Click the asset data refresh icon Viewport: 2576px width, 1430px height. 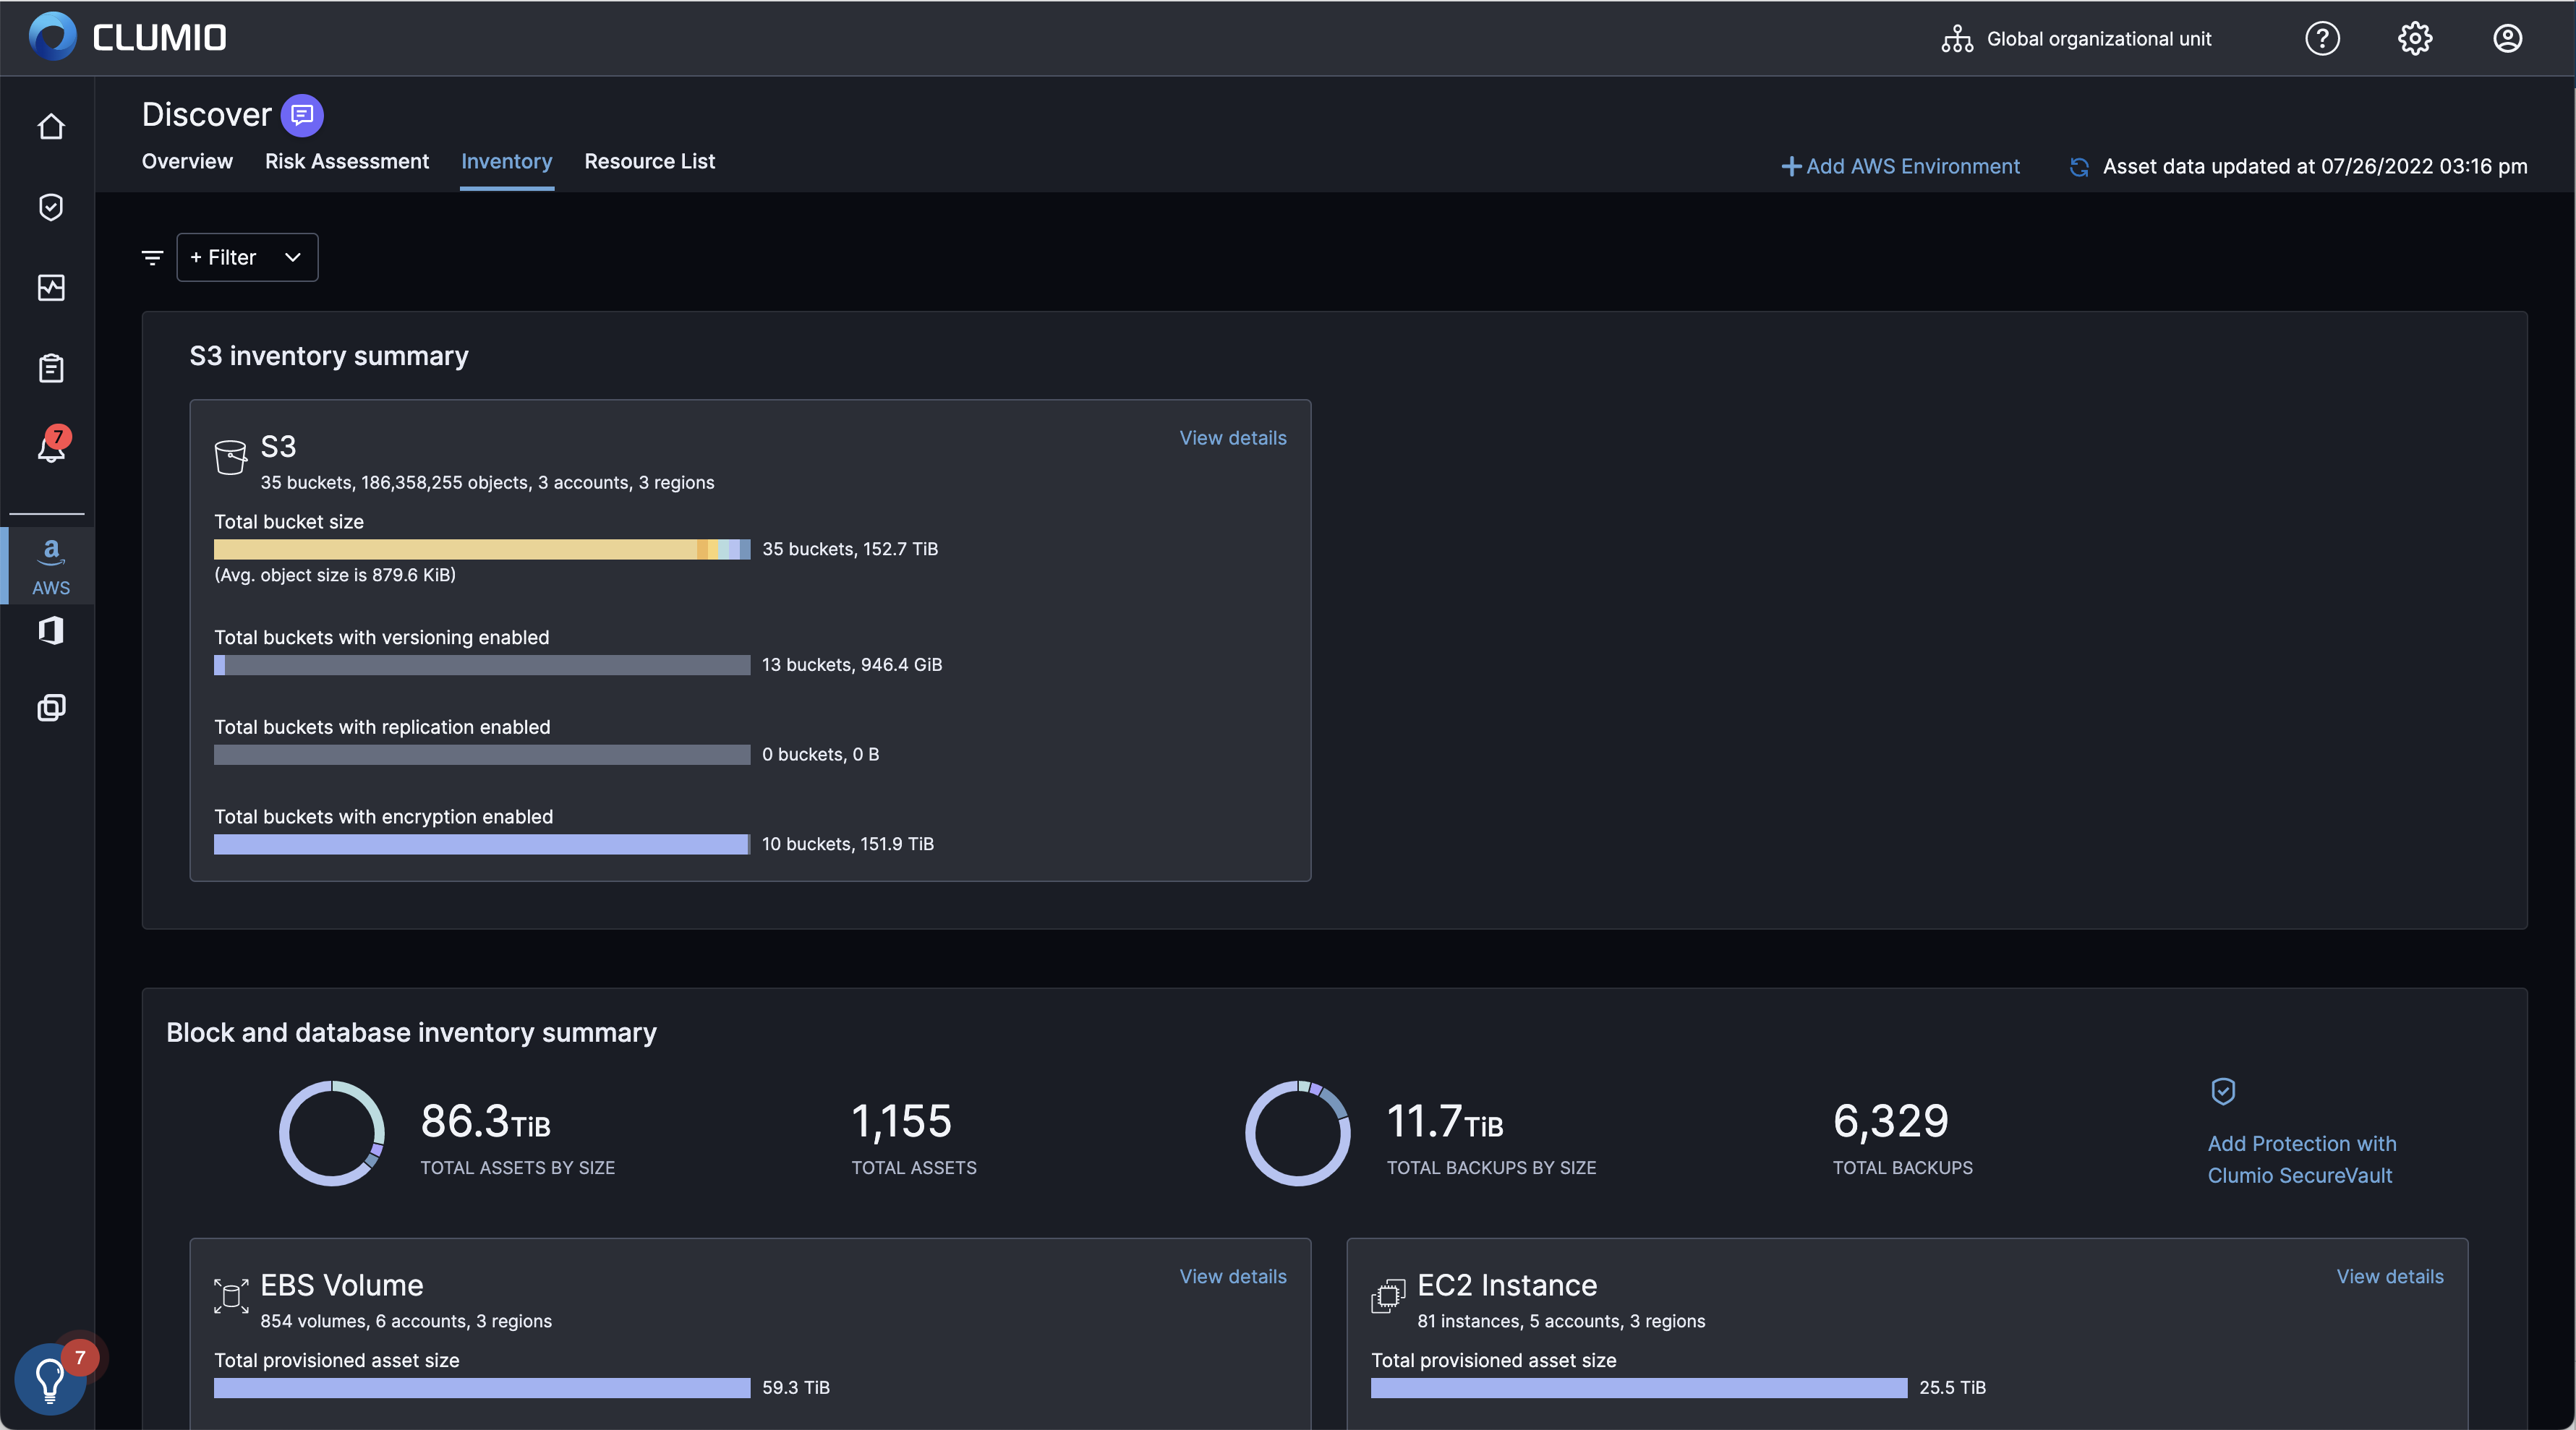pos(2079,167)
